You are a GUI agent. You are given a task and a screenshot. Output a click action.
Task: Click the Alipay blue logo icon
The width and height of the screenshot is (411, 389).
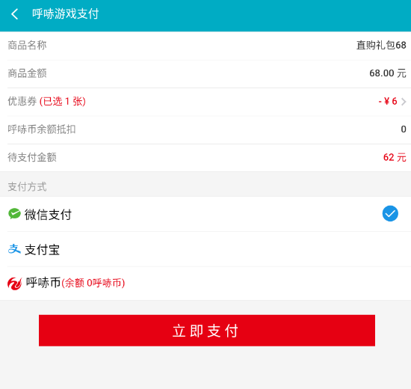(x=14, y=249)
